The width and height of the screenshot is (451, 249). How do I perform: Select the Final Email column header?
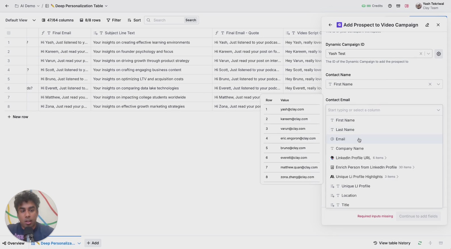pos(65,33)
